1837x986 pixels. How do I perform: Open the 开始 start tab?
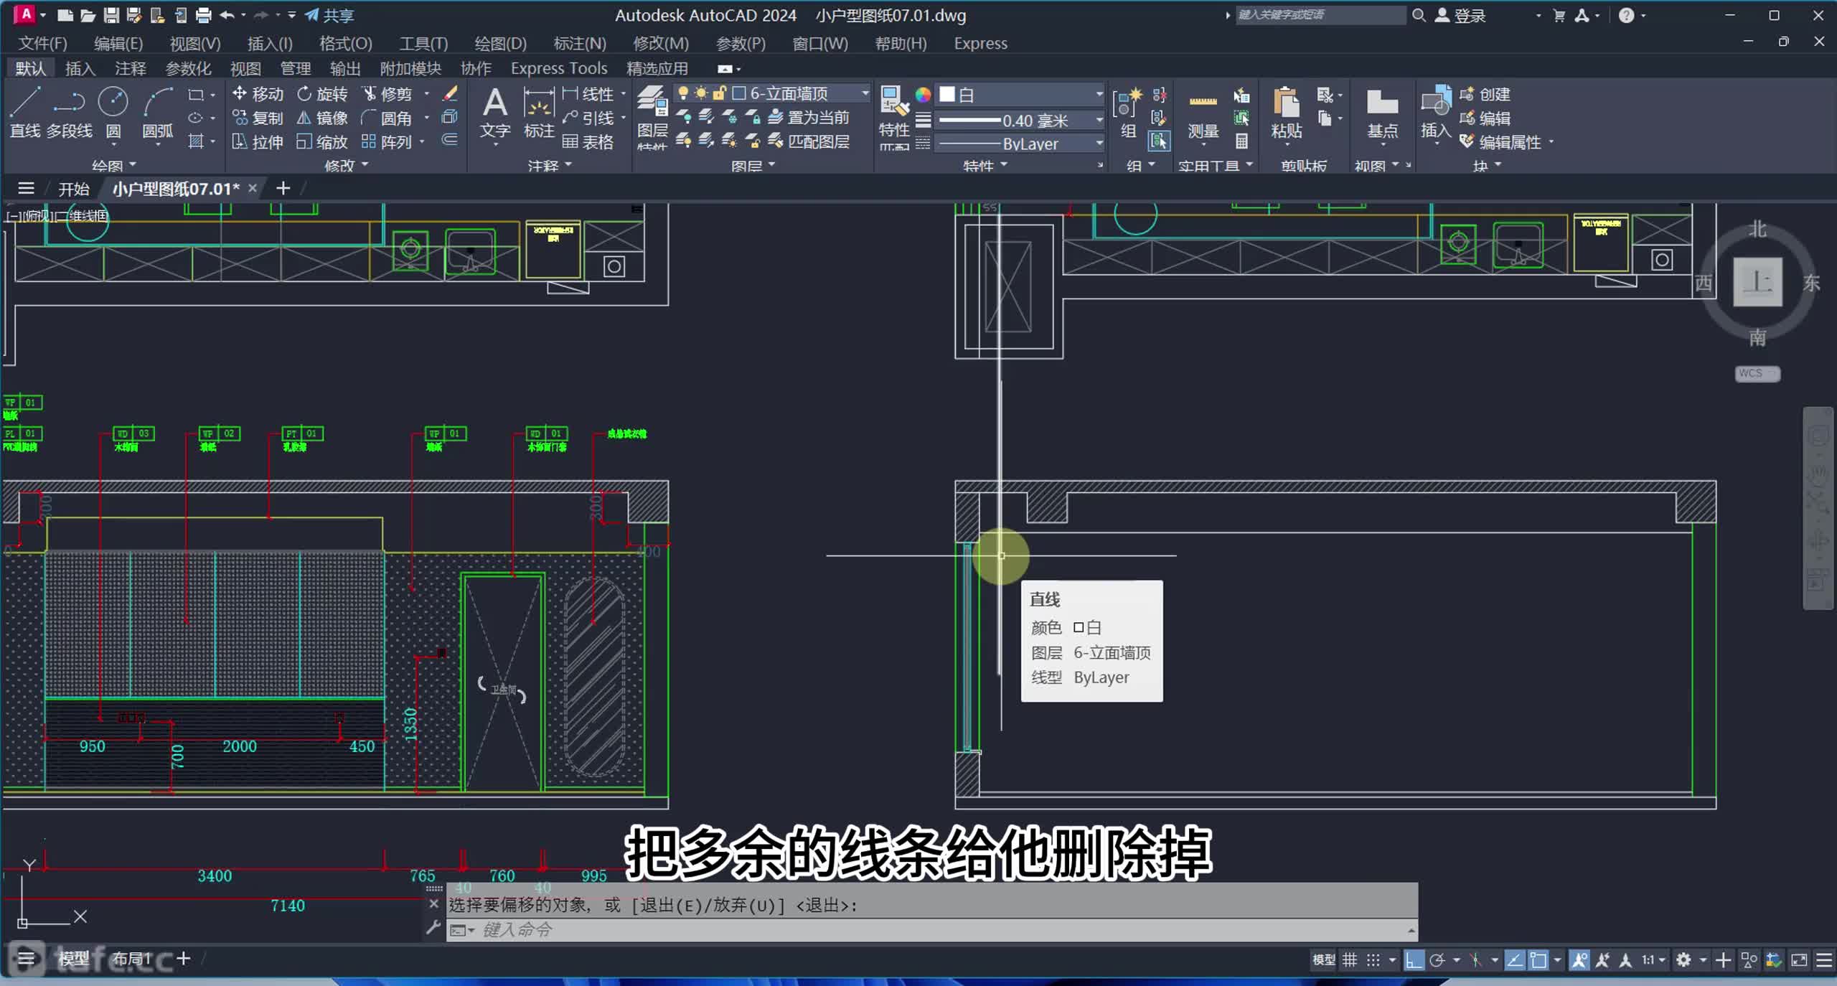[73, 189]
